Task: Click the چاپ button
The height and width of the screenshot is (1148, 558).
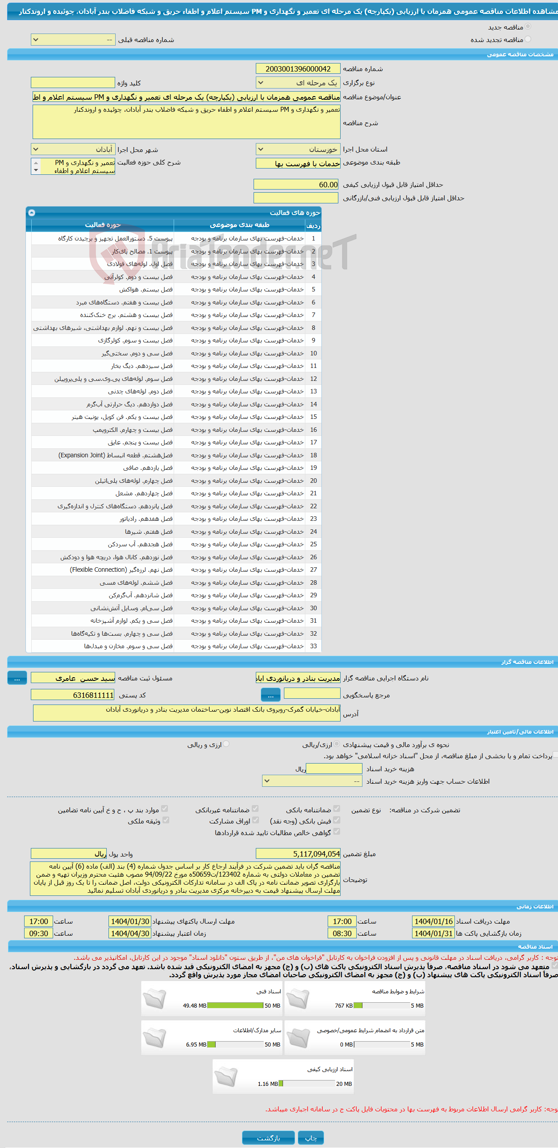Action: pyautogui.click(x=311, y=1138)
